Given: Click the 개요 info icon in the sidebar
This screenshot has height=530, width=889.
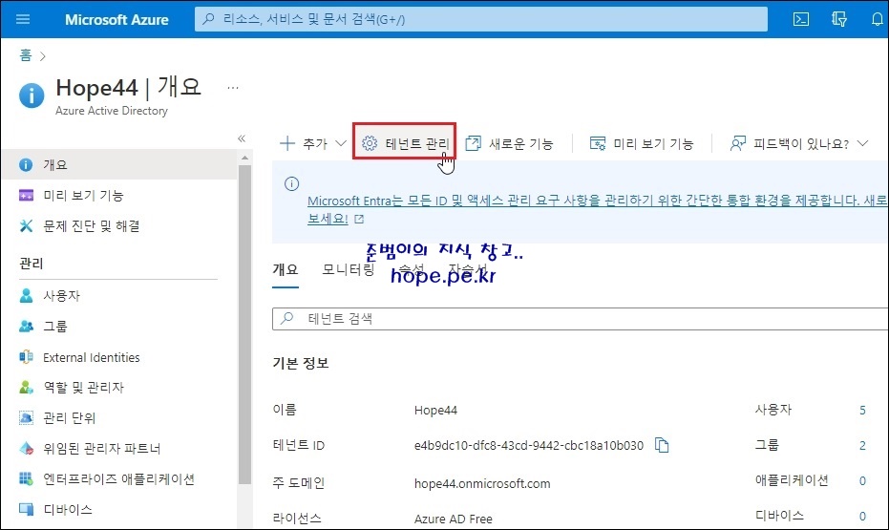Looking at the screenshot, I should click(26, 165).
